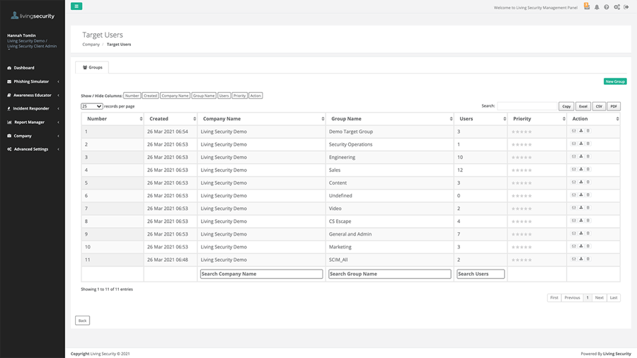The width and height of the screenshot is (637, 358).
Task: Toggle the Created column visibility
Action: pyautogui.click(x=150, y=96)
